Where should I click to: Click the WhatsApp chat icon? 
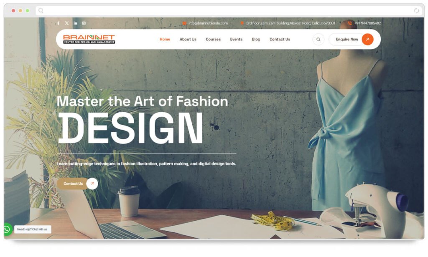point(8,229)
